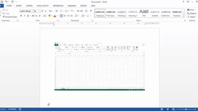Toggle Show/Hide paragraph marks
The width and height of the screenshot is (198, 111).
point(91,11)
